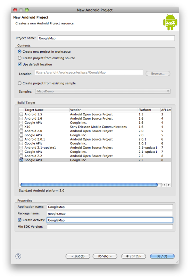Click the Create Activity name field
The width and height of the screenshot is (190, 279).
tap(110, 220)
